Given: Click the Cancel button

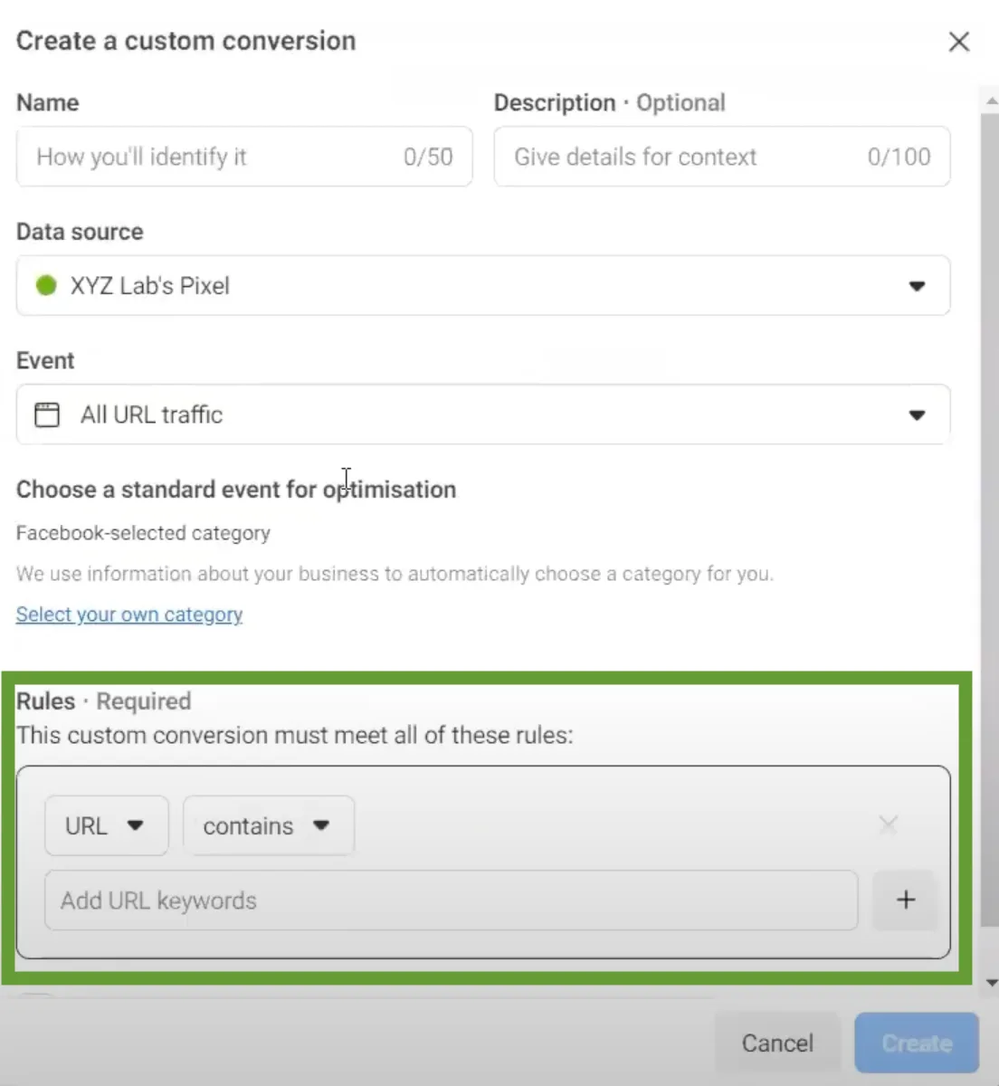Looking at the screenshot, I should click(777, 1043).
